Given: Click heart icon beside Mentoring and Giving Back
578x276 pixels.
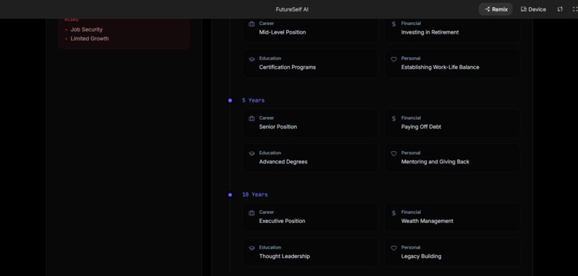Looking at the screenshot, I should [394, 153].
